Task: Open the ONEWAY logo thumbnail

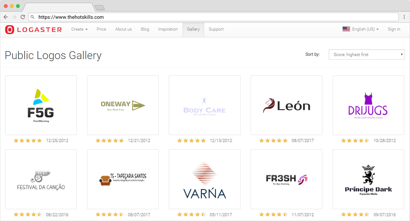Action: pyautogui.click(x=123, y=105)
